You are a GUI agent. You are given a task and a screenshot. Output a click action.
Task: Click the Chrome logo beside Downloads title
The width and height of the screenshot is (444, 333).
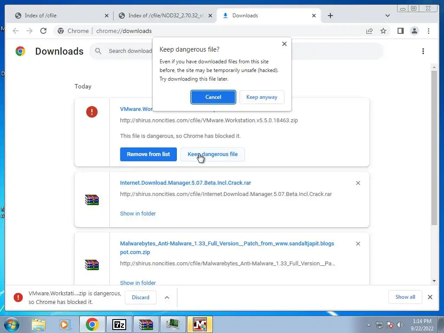[20, 51]
